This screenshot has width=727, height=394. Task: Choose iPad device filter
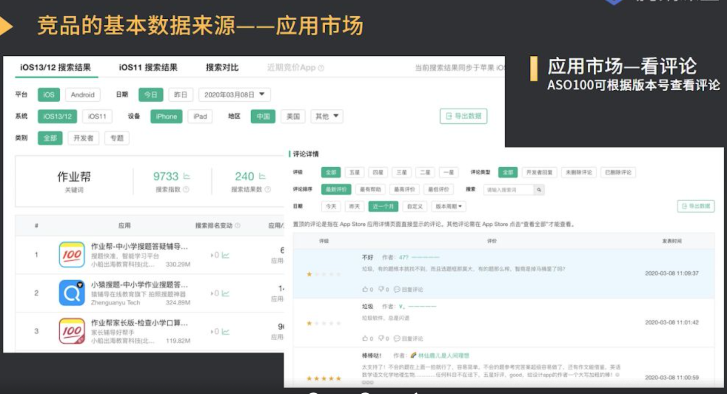(x=200, y=116)
